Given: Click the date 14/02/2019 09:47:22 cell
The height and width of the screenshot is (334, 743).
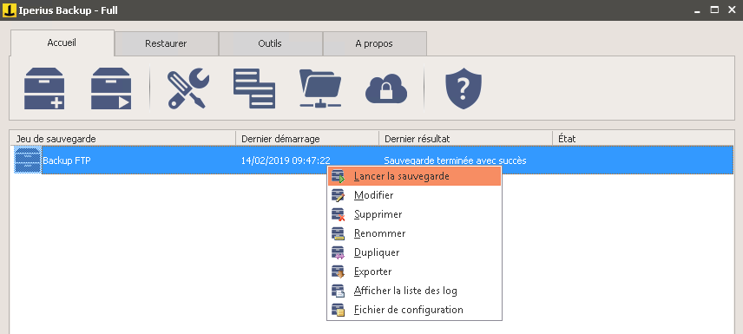Looking at the screenshot, I should (x=286, y=160).
